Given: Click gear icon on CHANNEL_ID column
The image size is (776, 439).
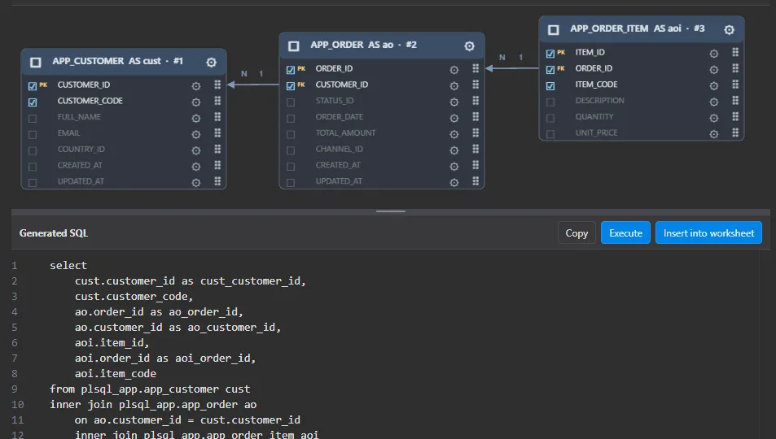Looking at the screenshot, I should [x=454, y=150].
